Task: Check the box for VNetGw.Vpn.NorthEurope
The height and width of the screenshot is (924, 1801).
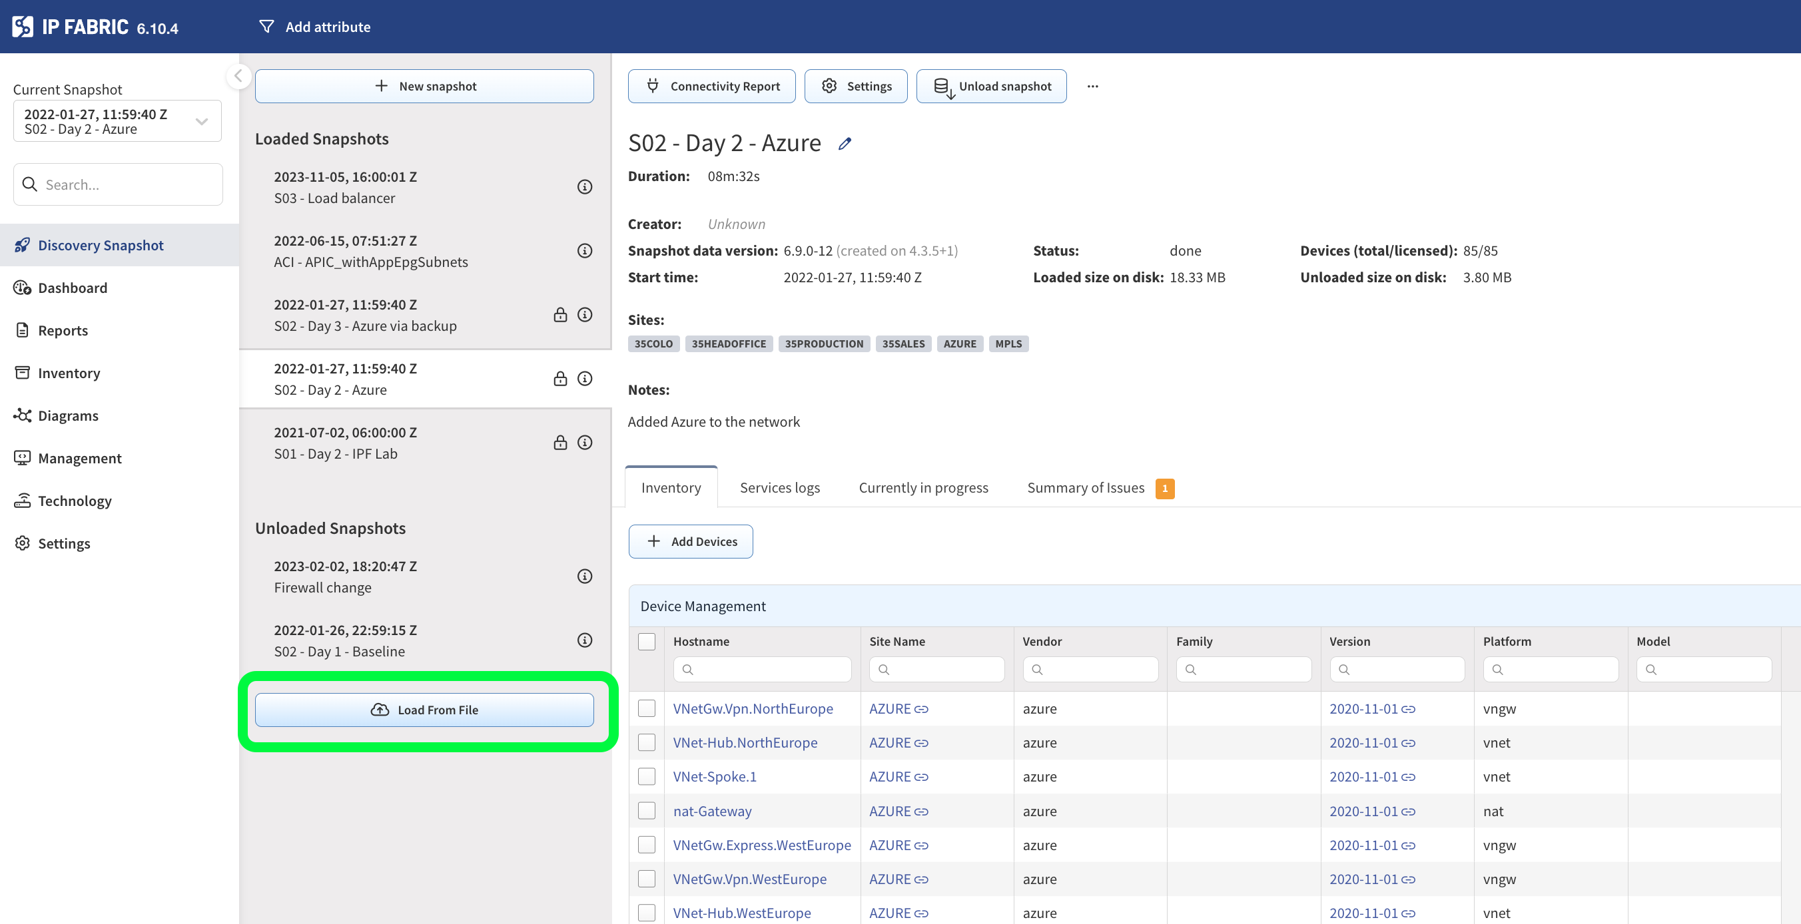Action: (x=647, y=709)
